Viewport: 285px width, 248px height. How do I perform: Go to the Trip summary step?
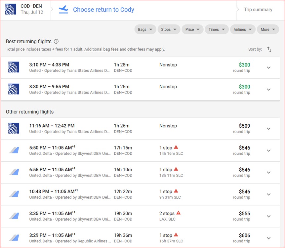[258, 10]
